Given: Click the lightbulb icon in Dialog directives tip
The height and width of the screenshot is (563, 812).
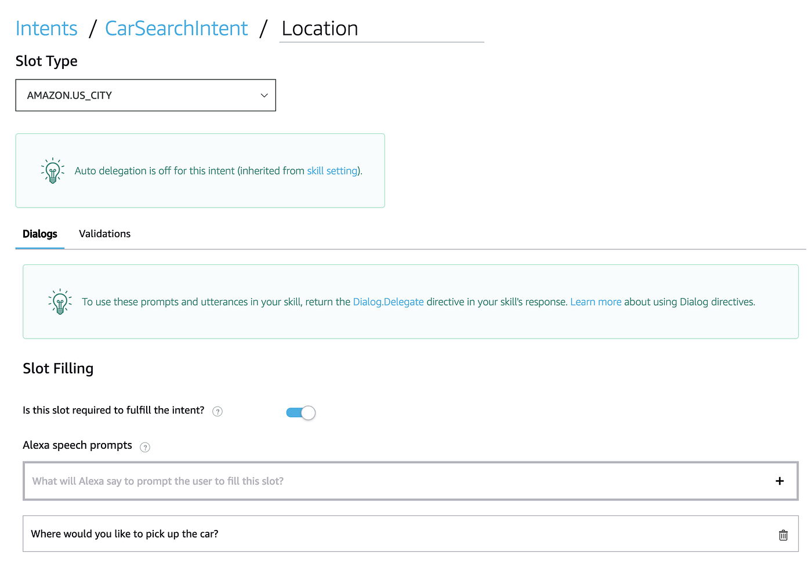Looking at the screenshot, I should [x=59, y=302].
